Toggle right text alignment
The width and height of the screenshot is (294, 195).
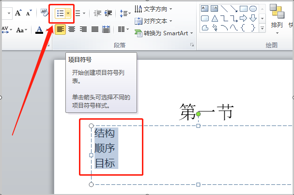point(83,29)
